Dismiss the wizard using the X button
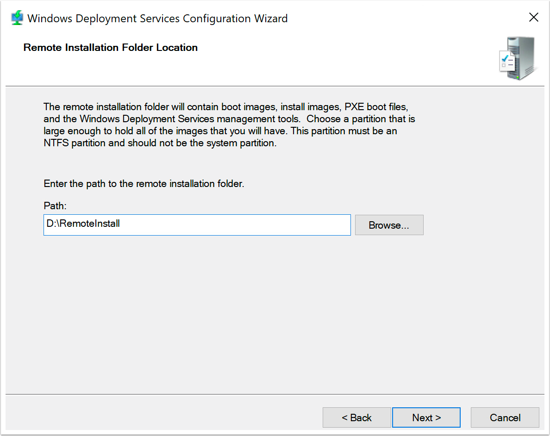The image size is (550, 436). pyautogui.click(x=533, y=17)
